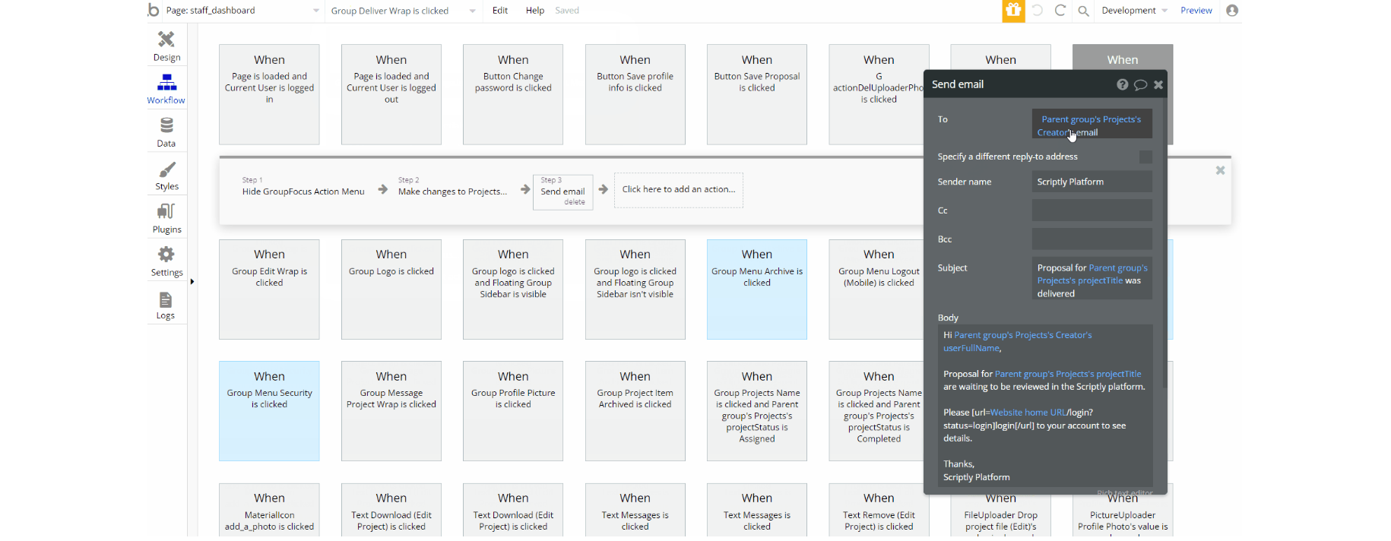Click the undo arrow icon

[x=1037, y=11]
